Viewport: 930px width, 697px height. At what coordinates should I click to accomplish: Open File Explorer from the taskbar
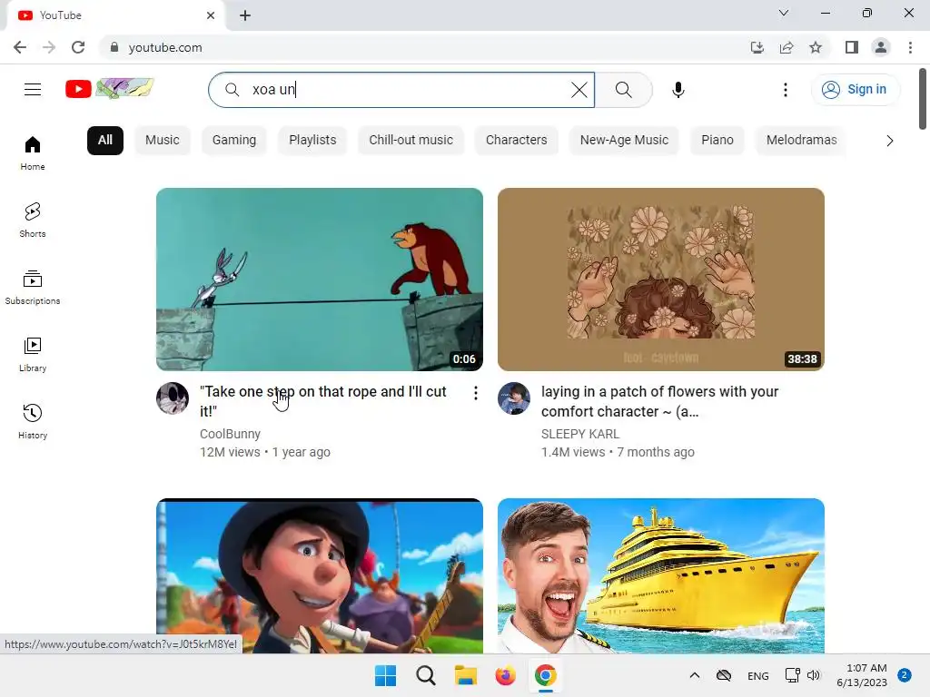(x=466, y=675)
